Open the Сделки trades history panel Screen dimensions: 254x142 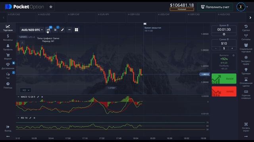point(246,28)
